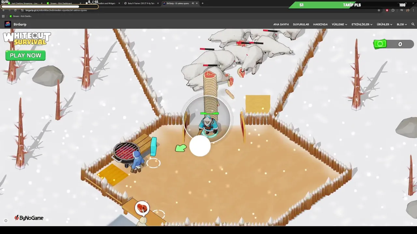The width and height of the screenshot is (417, 234).
Task: Reload the page with the refresh icon
Action: (15, 10)
